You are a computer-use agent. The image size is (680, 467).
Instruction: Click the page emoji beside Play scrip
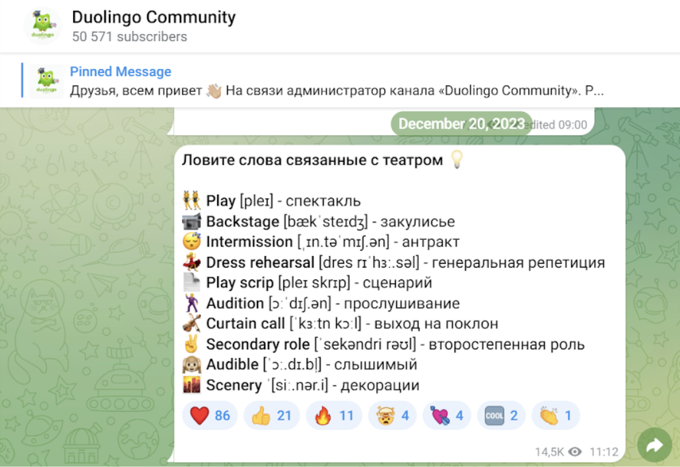click(191, 283)
